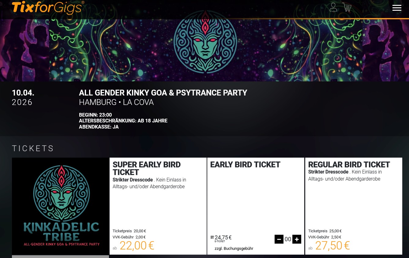Viewport: 409px width, 258px height.
Task: Select the EARLY BIRD TICKET title
Action: (x=245, y=165)
